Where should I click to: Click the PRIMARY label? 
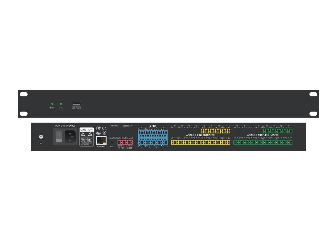[114, 126]
